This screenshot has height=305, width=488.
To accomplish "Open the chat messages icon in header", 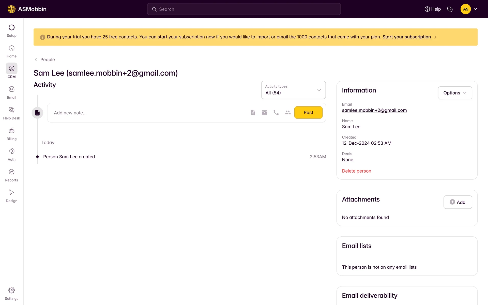I will coord(450,9).
